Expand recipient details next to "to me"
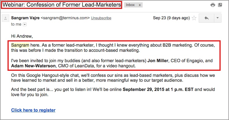The image size is (229, 120). [x=24, y=24]
